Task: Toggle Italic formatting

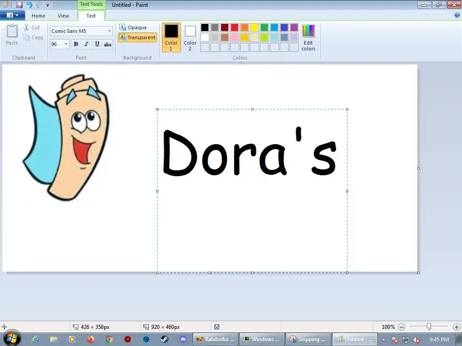Action: [86, 44]
